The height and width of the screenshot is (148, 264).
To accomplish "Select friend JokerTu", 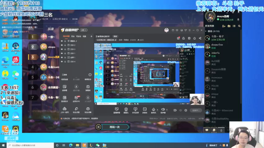I will (222, 54).
